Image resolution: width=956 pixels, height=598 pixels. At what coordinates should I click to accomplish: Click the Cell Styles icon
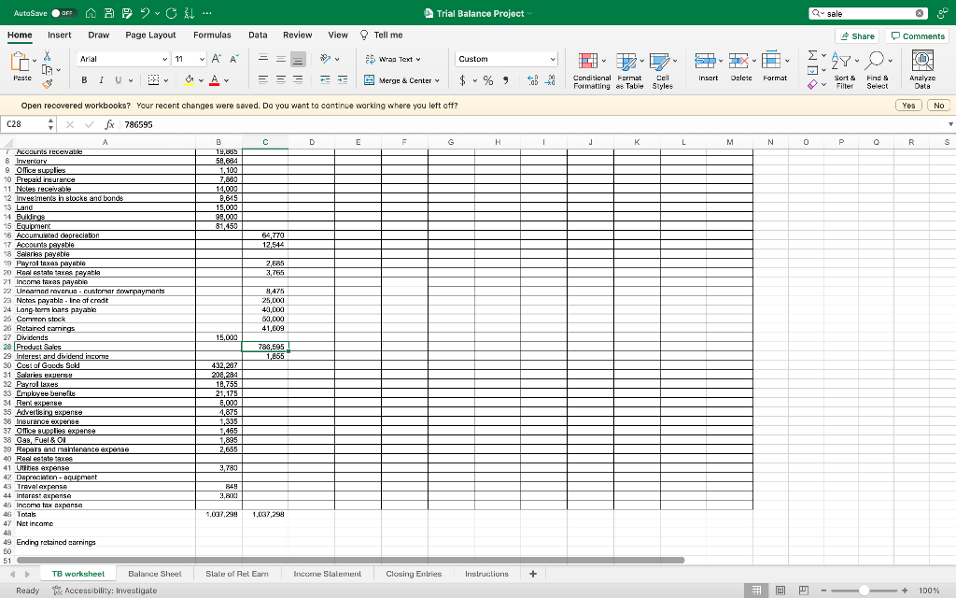pos(660,62)
